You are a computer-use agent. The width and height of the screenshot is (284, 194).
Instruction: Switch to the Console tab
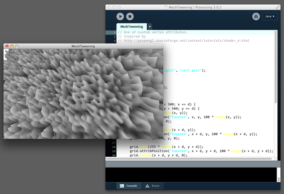[128, 186]
